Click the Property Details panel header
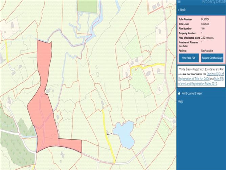This screenshot has width=226, height=170. pyautogui.click(x=213, y=2)
